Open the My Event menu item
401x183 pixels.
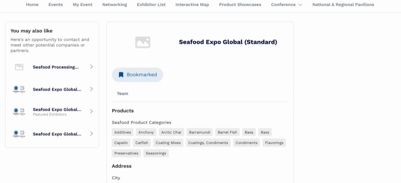click(x=82, y=5)
